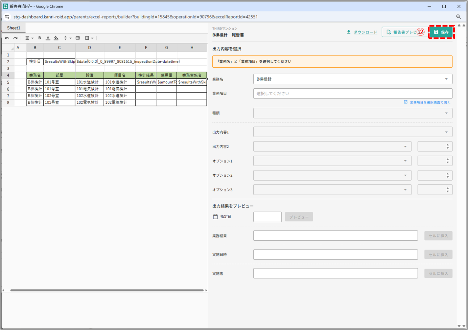The height and width of the screenshot is (330, 468).
Task: Click the cell containing 検針日
Action: 35,62
